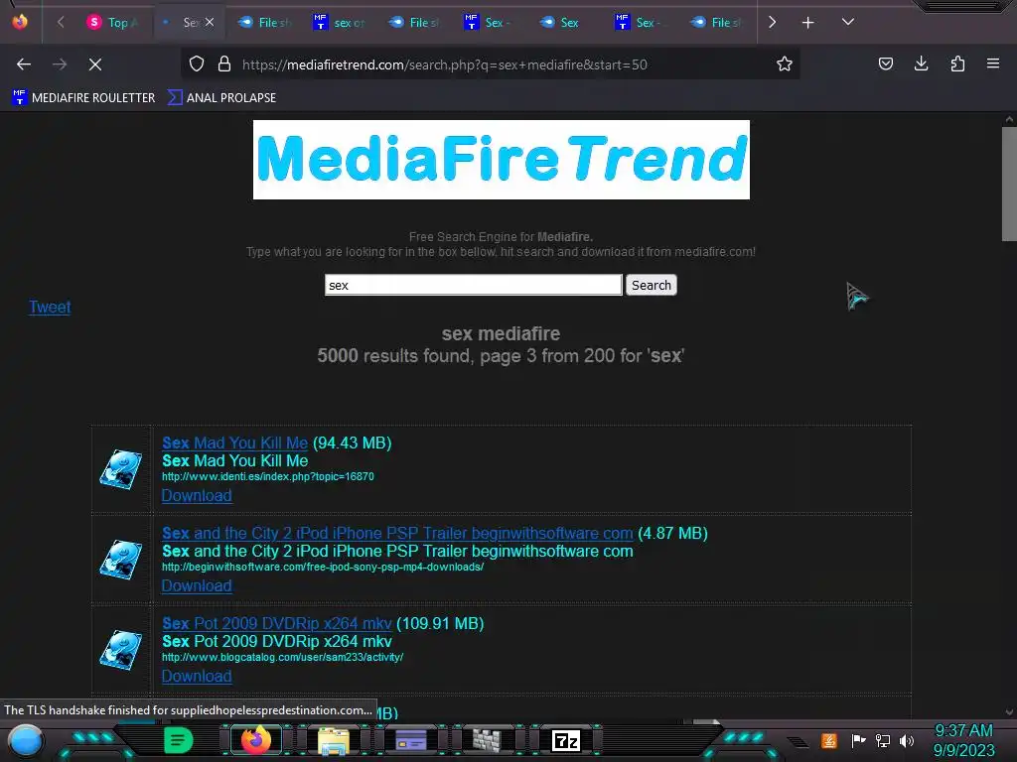Open the brick wall app in taskbar
Screen dimensions: 1017x762
pos(487,740)
